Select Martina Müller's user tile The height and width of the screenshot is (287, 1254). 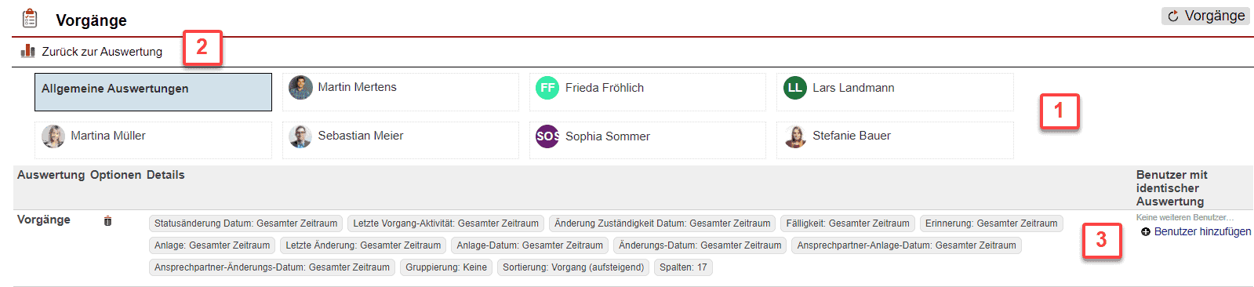click(x=153, y=140)
